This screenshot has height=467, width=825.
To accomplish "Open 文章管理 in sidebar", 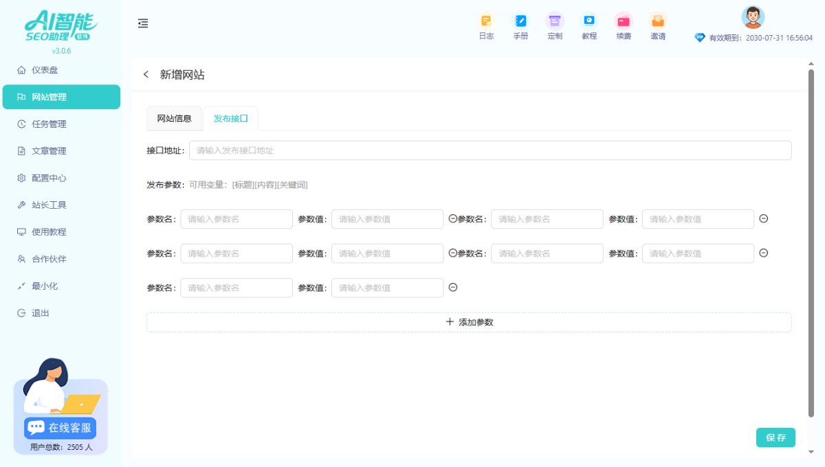I will pyautogui.click(x=61, y=151).
